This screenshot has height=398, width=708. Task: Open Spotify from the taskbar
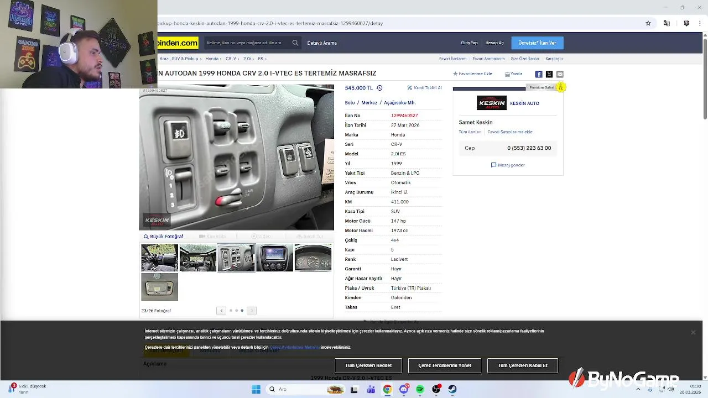point(420,389)
